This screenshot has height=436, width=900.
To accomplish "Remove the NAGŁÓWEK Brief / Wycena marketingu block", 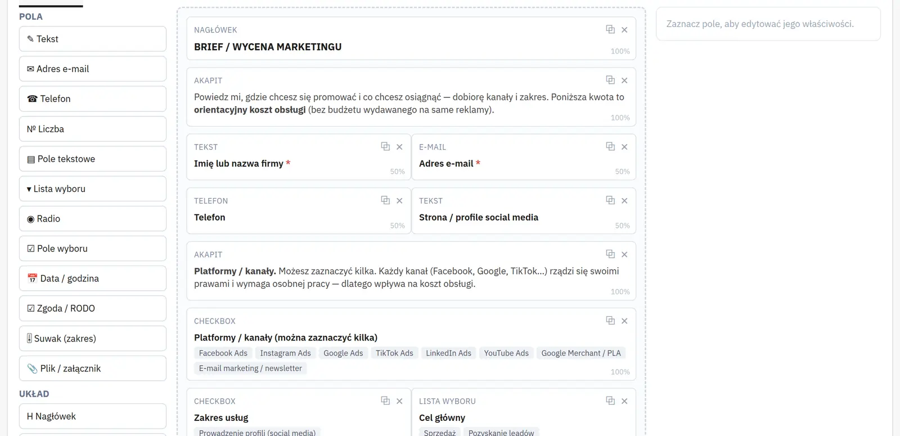I will click(624, 30).
